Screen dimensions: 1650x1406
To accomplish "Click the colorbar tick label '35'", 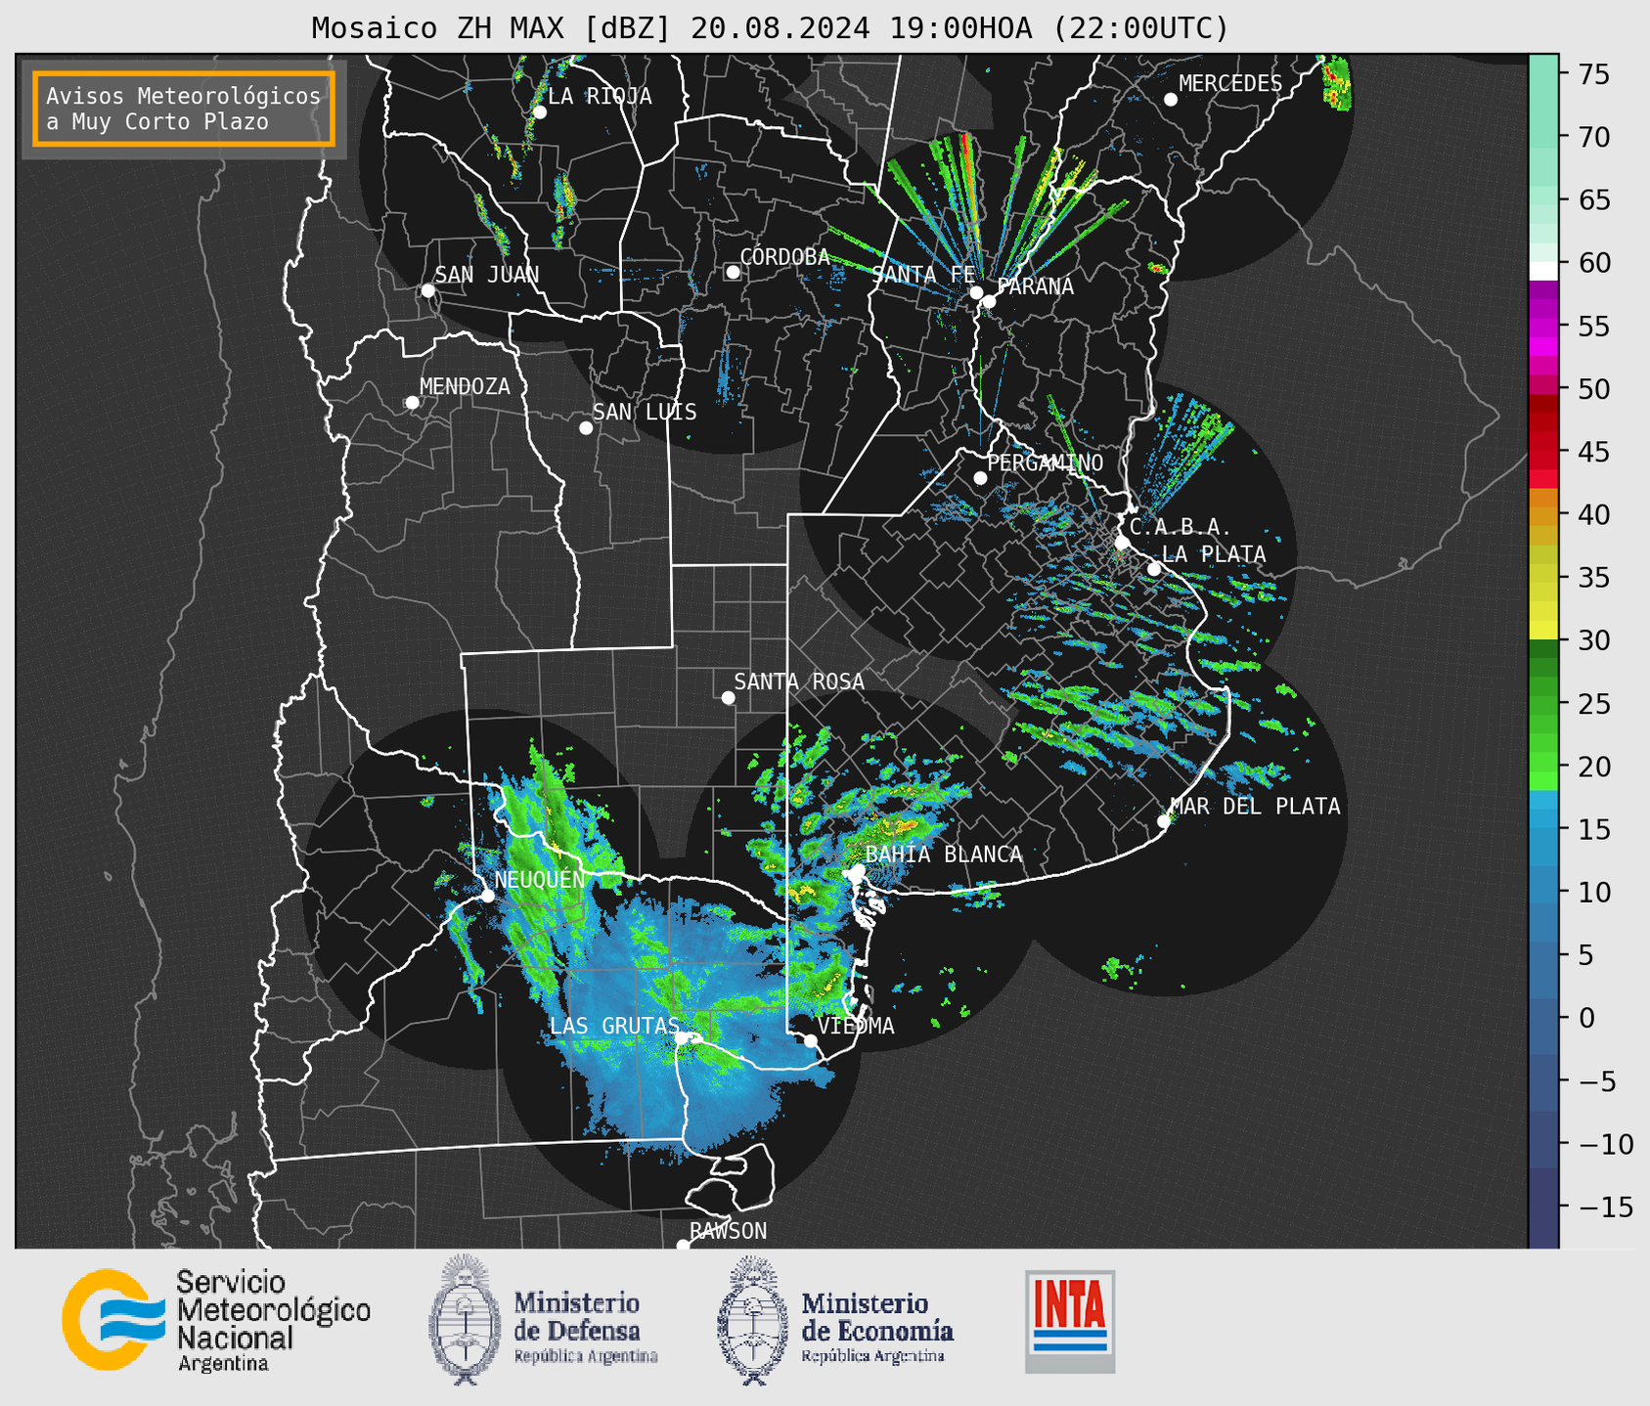I will (1594, 578).
